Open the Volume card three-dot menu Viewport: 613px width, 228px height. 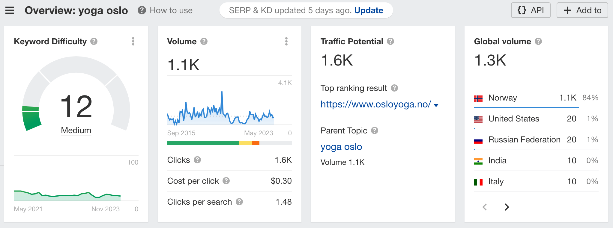(286, 41)
